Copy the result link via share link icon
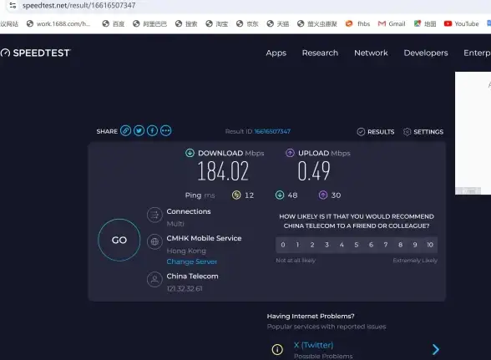The width and height of the screenshot is (491, 360). (x=125, y=130)
